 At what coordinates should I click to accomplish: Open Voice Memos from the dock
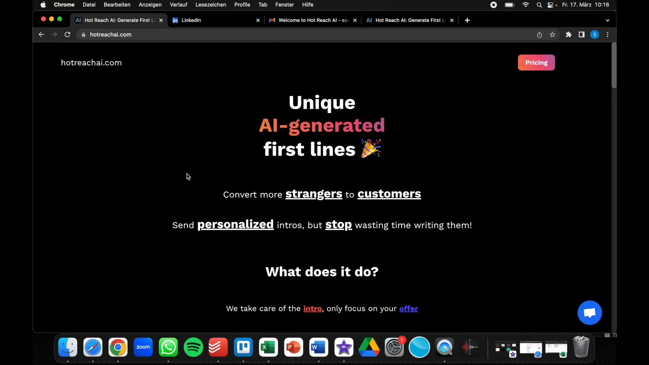470,347
